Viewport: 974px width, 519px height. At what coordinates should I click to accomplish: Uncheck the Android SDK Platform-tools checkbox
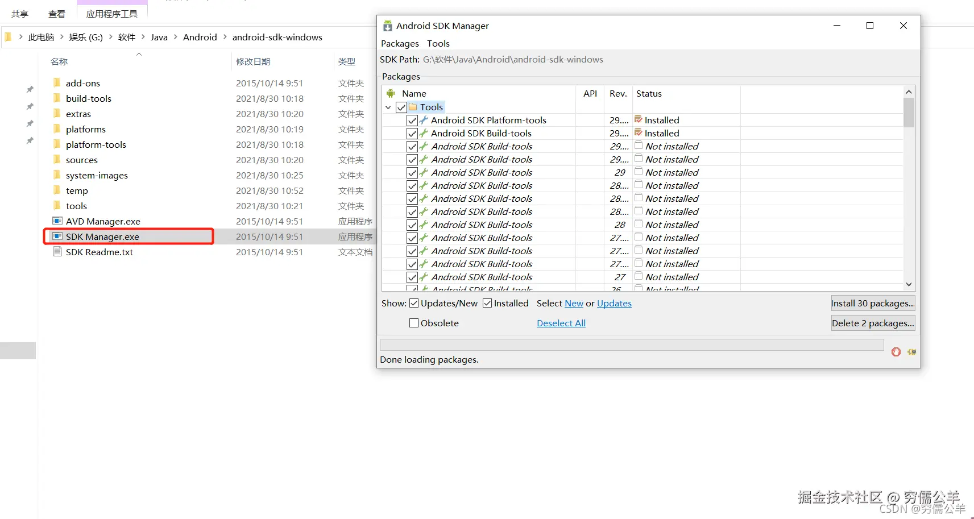412,121
